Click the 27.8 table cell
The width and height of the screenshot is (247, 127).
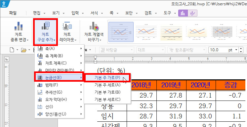point(171,95)
